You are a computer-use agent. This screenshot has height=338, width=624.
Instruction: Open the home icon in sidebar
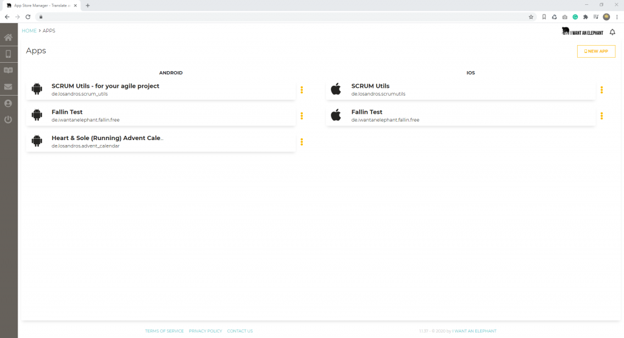(9, 38)
